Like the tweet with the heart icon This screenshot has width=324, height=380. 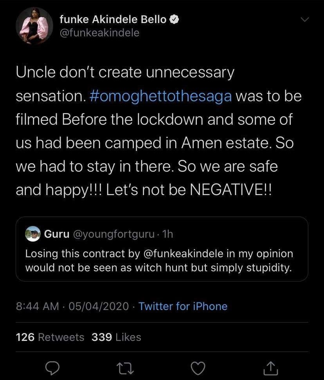198,367
